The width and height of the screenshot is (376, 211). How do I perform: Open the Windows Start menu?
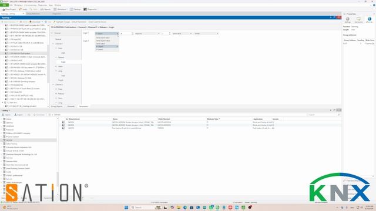(126, 207)
